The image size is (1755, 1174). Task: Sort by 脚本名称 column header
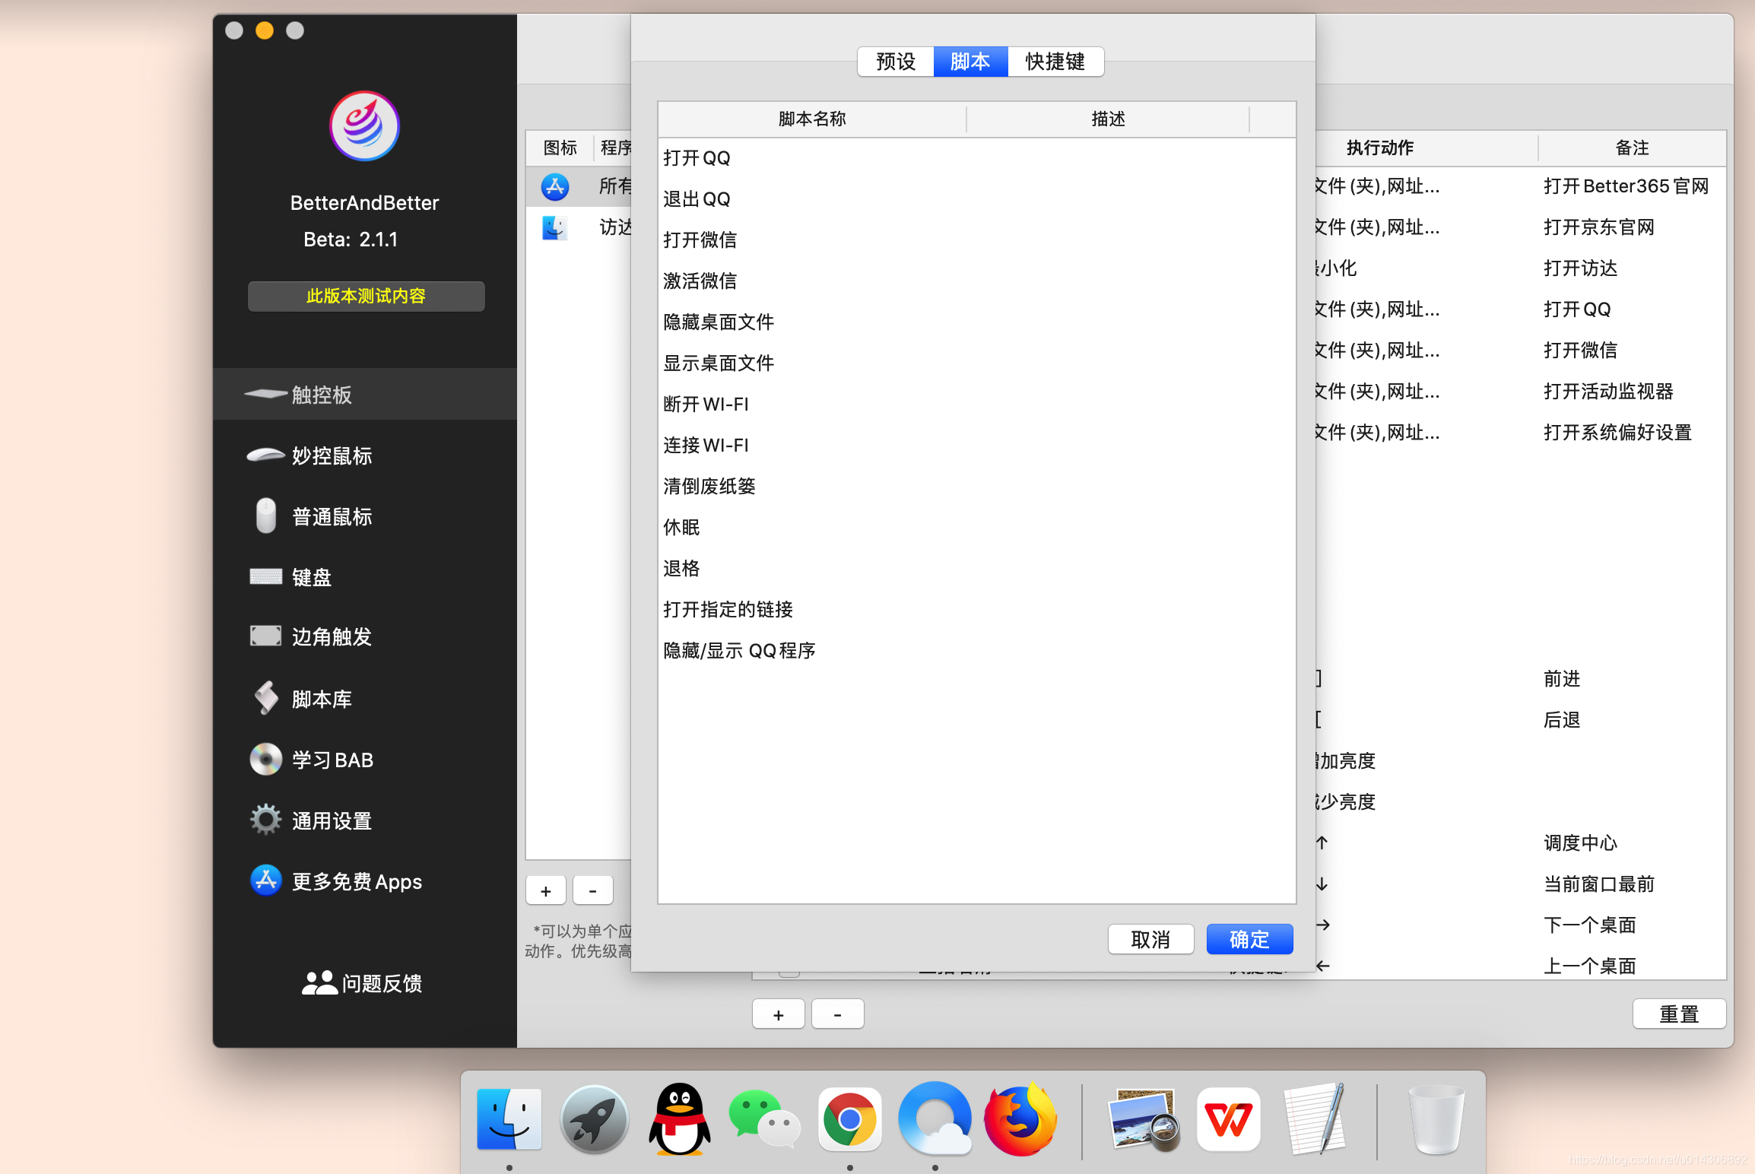[x=812, y=119]
